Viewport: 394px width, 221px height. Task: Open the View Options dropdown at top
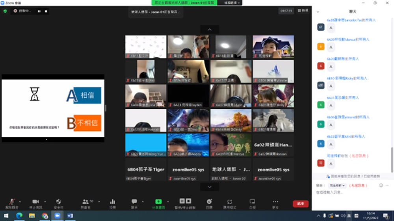[232, 3]
